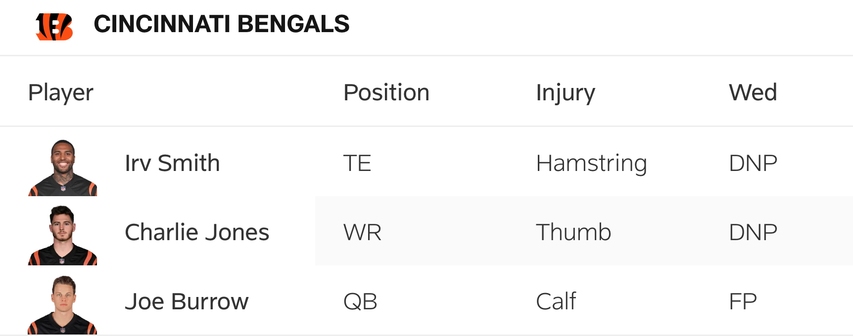Screen dimensions: 853x336
Task: Select Irv Smith's TE position cell
Action: 357,163
